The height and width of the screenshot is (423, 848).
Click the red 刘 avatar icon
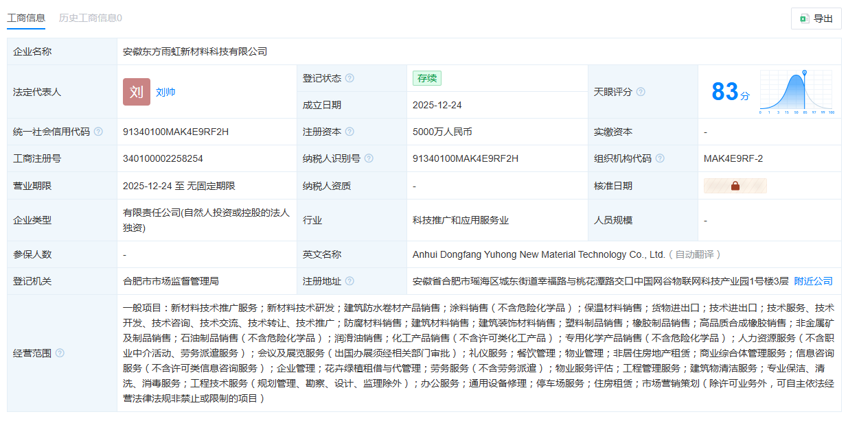(137, 92)
